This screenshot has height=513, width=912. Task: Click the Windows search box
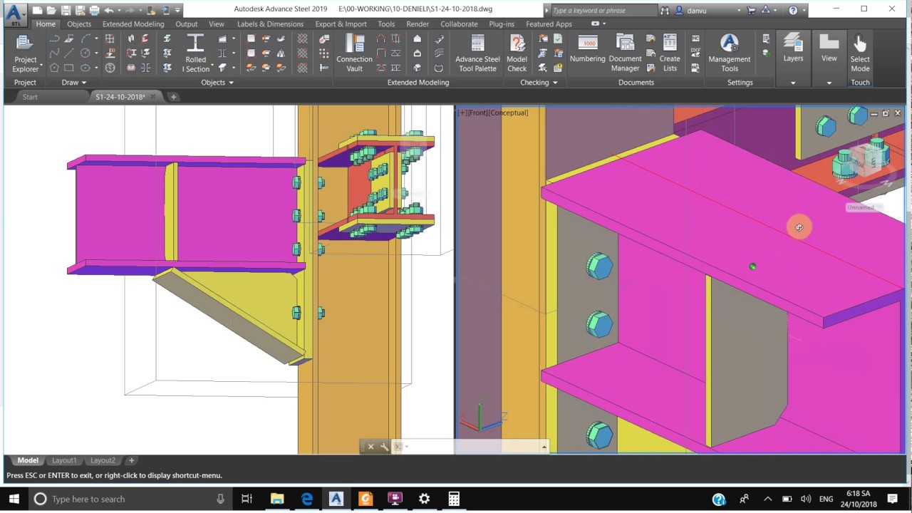pos(130,499)
